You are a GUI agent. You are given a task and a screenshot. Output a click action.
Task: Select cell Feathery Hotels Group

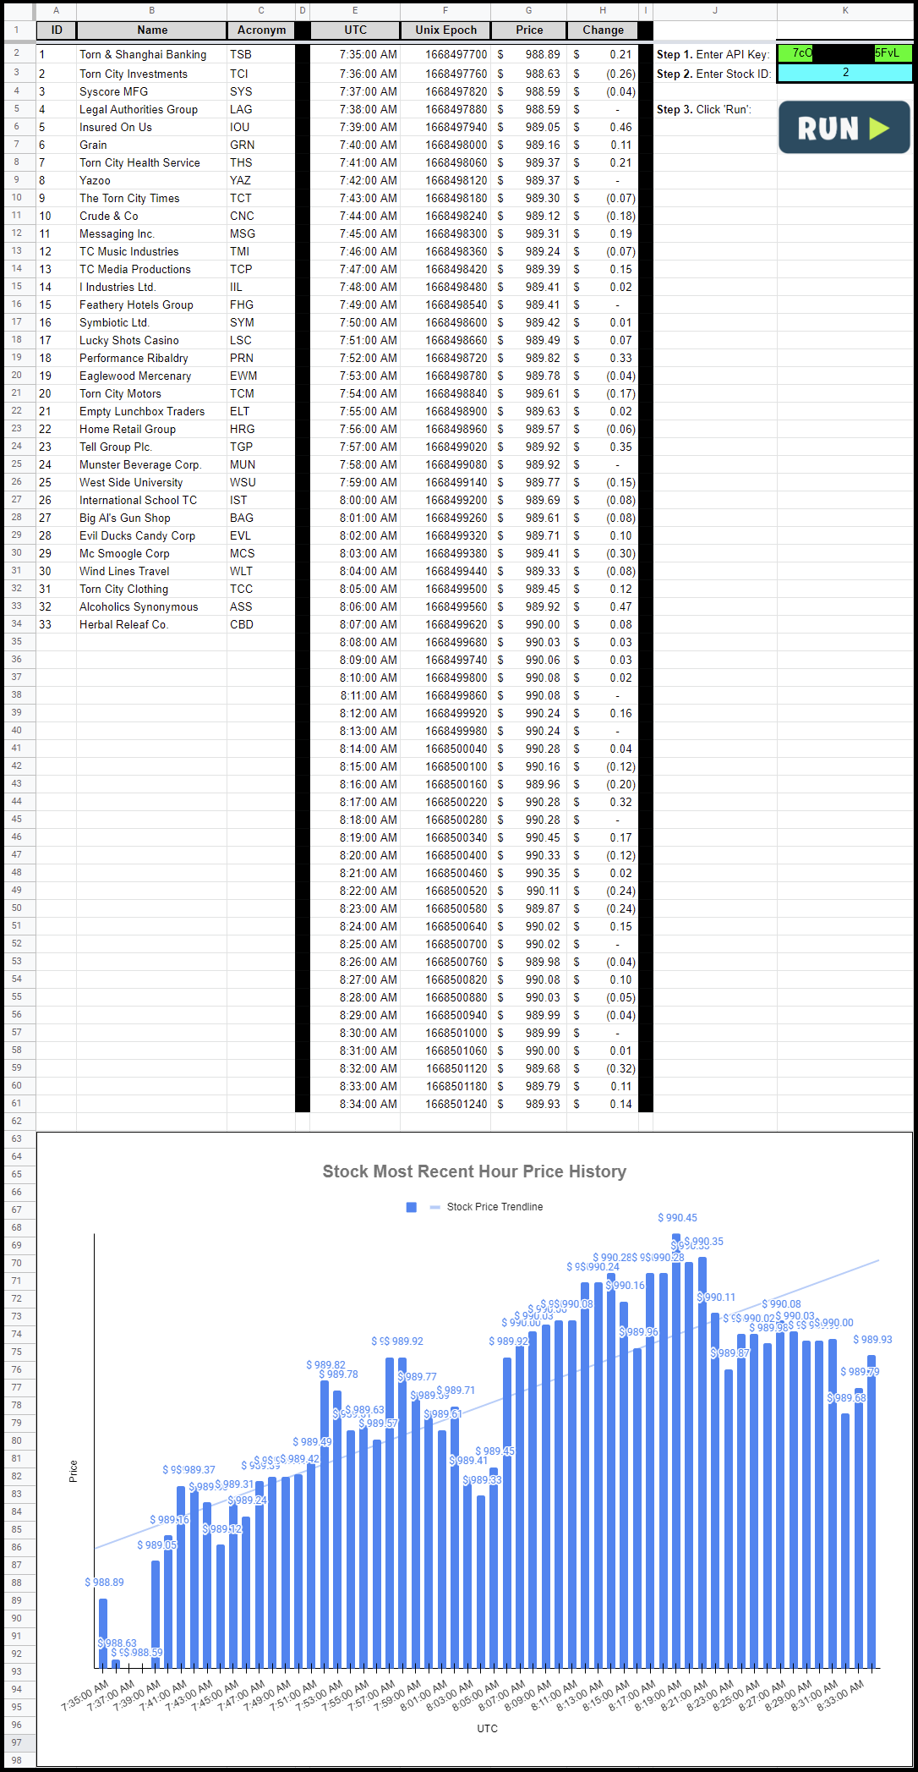(x=152, y=304)
